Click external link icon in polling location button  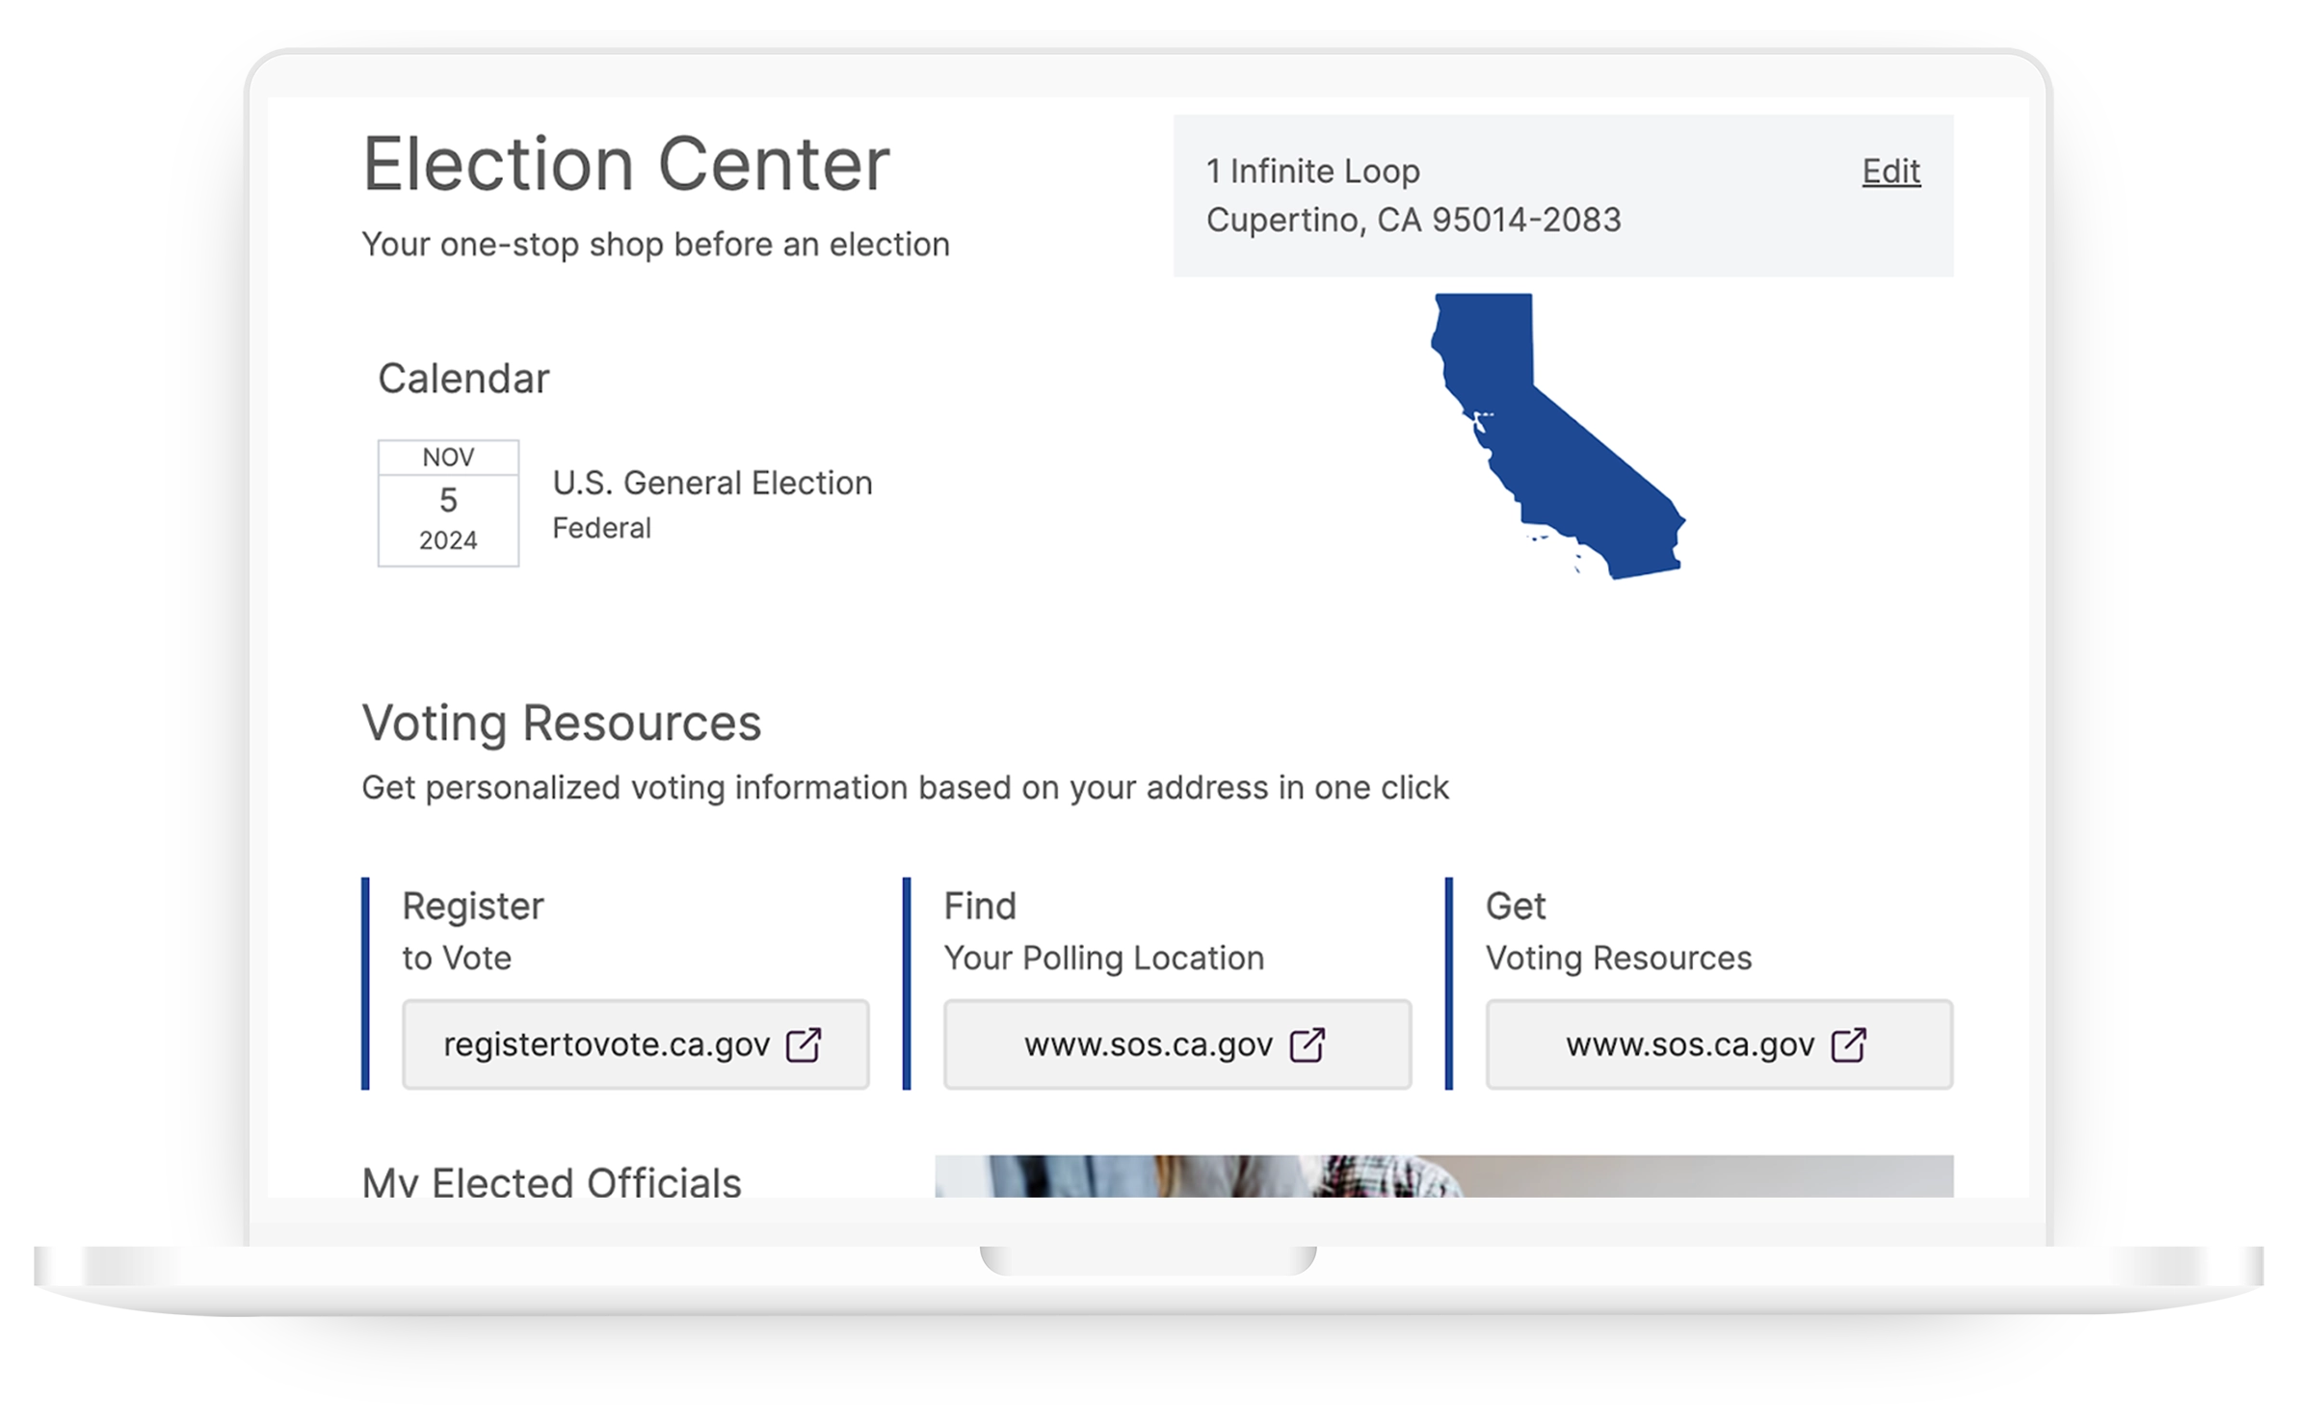(x=1308, y=1044)
